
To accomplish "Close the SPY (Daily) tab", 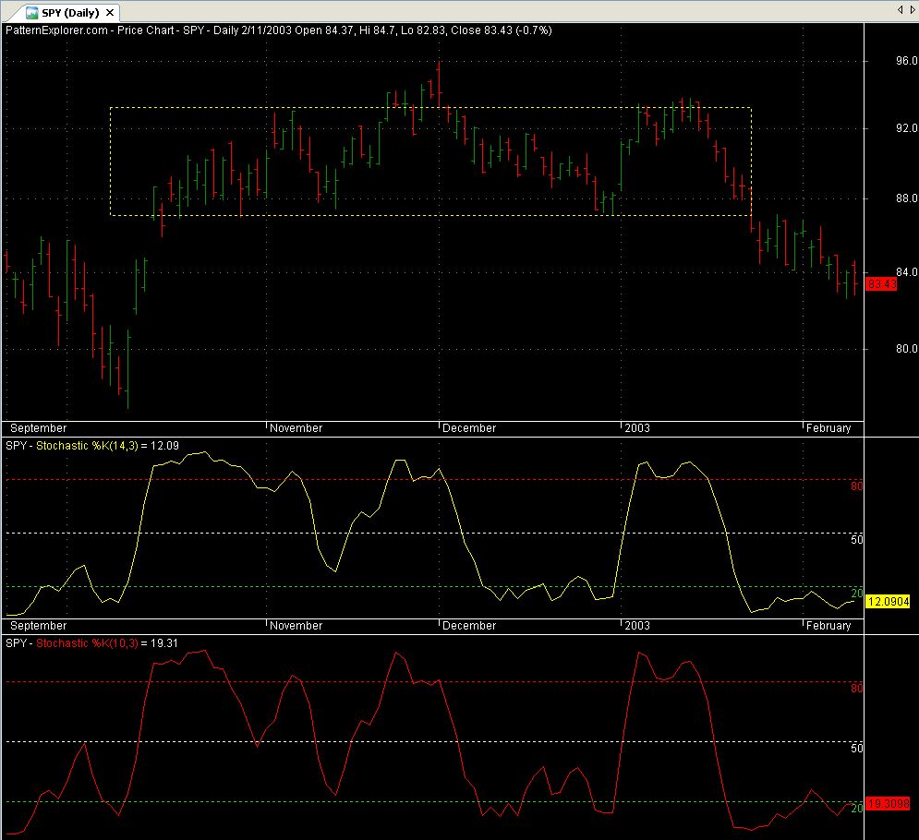I will [111, 12].
